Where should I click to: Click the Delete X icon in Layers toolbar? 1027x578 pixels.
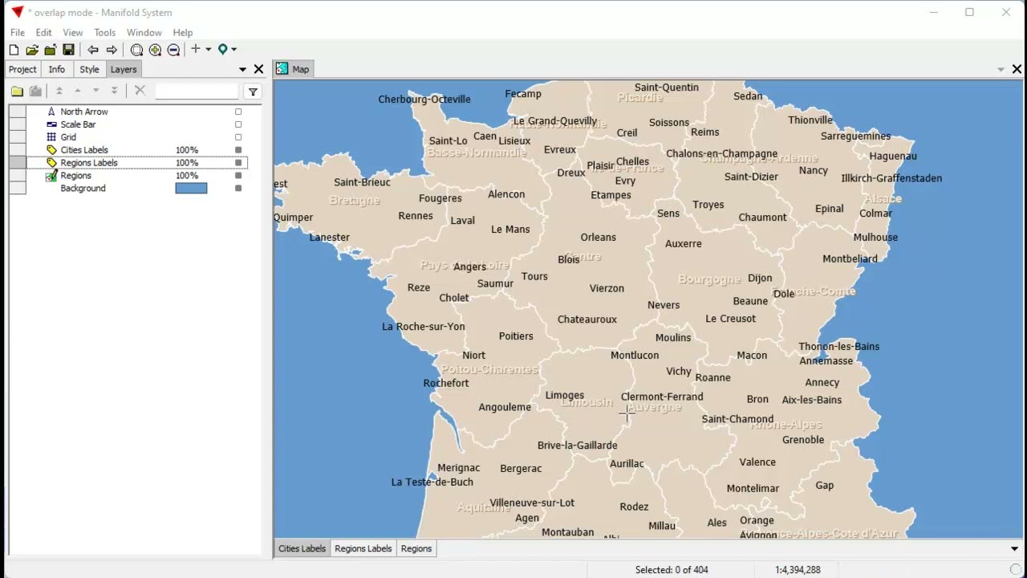pos(140,91)
